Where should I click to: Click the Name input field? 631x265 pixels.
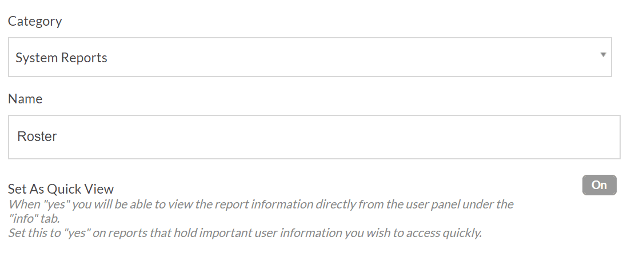(314, 137)
